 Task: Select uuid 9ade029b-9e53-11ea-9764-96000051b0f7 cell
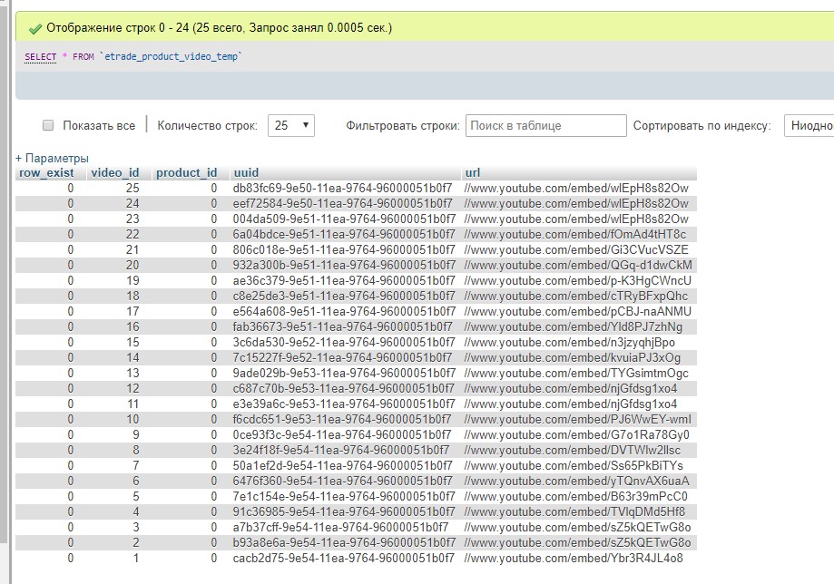click(x=344, y=373)
